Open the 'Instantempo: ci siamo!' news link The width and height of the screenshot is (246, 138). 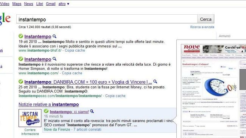click(x=69, y=112)
